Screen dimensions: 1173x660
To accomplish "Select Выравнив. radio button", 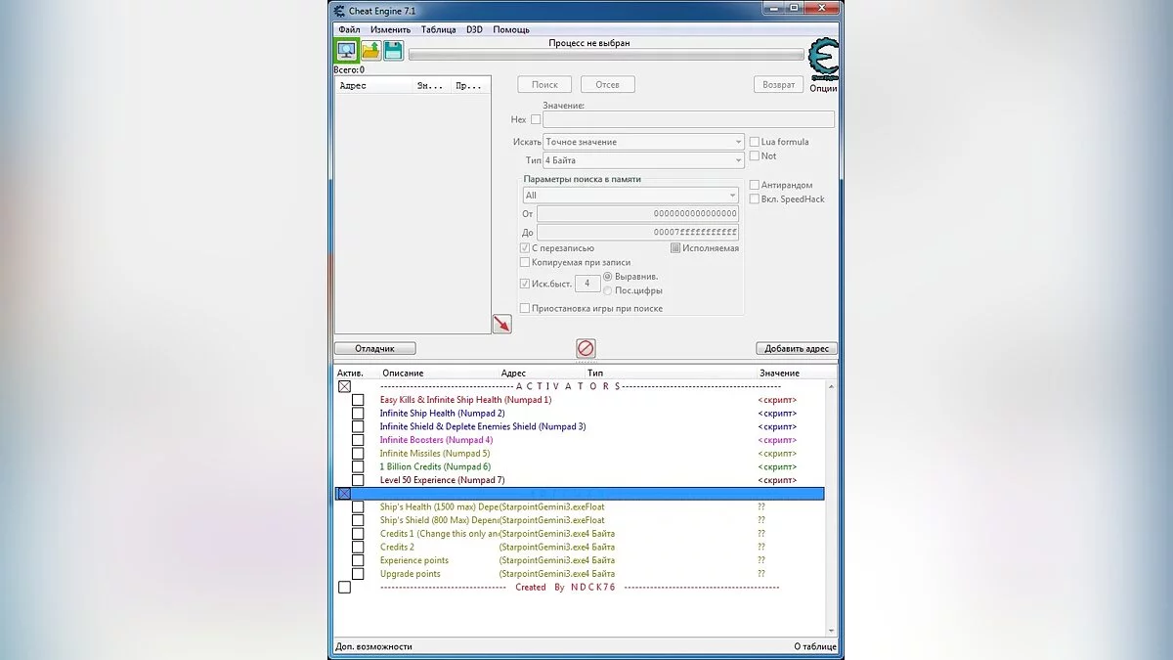I will (x=608, y=277).
